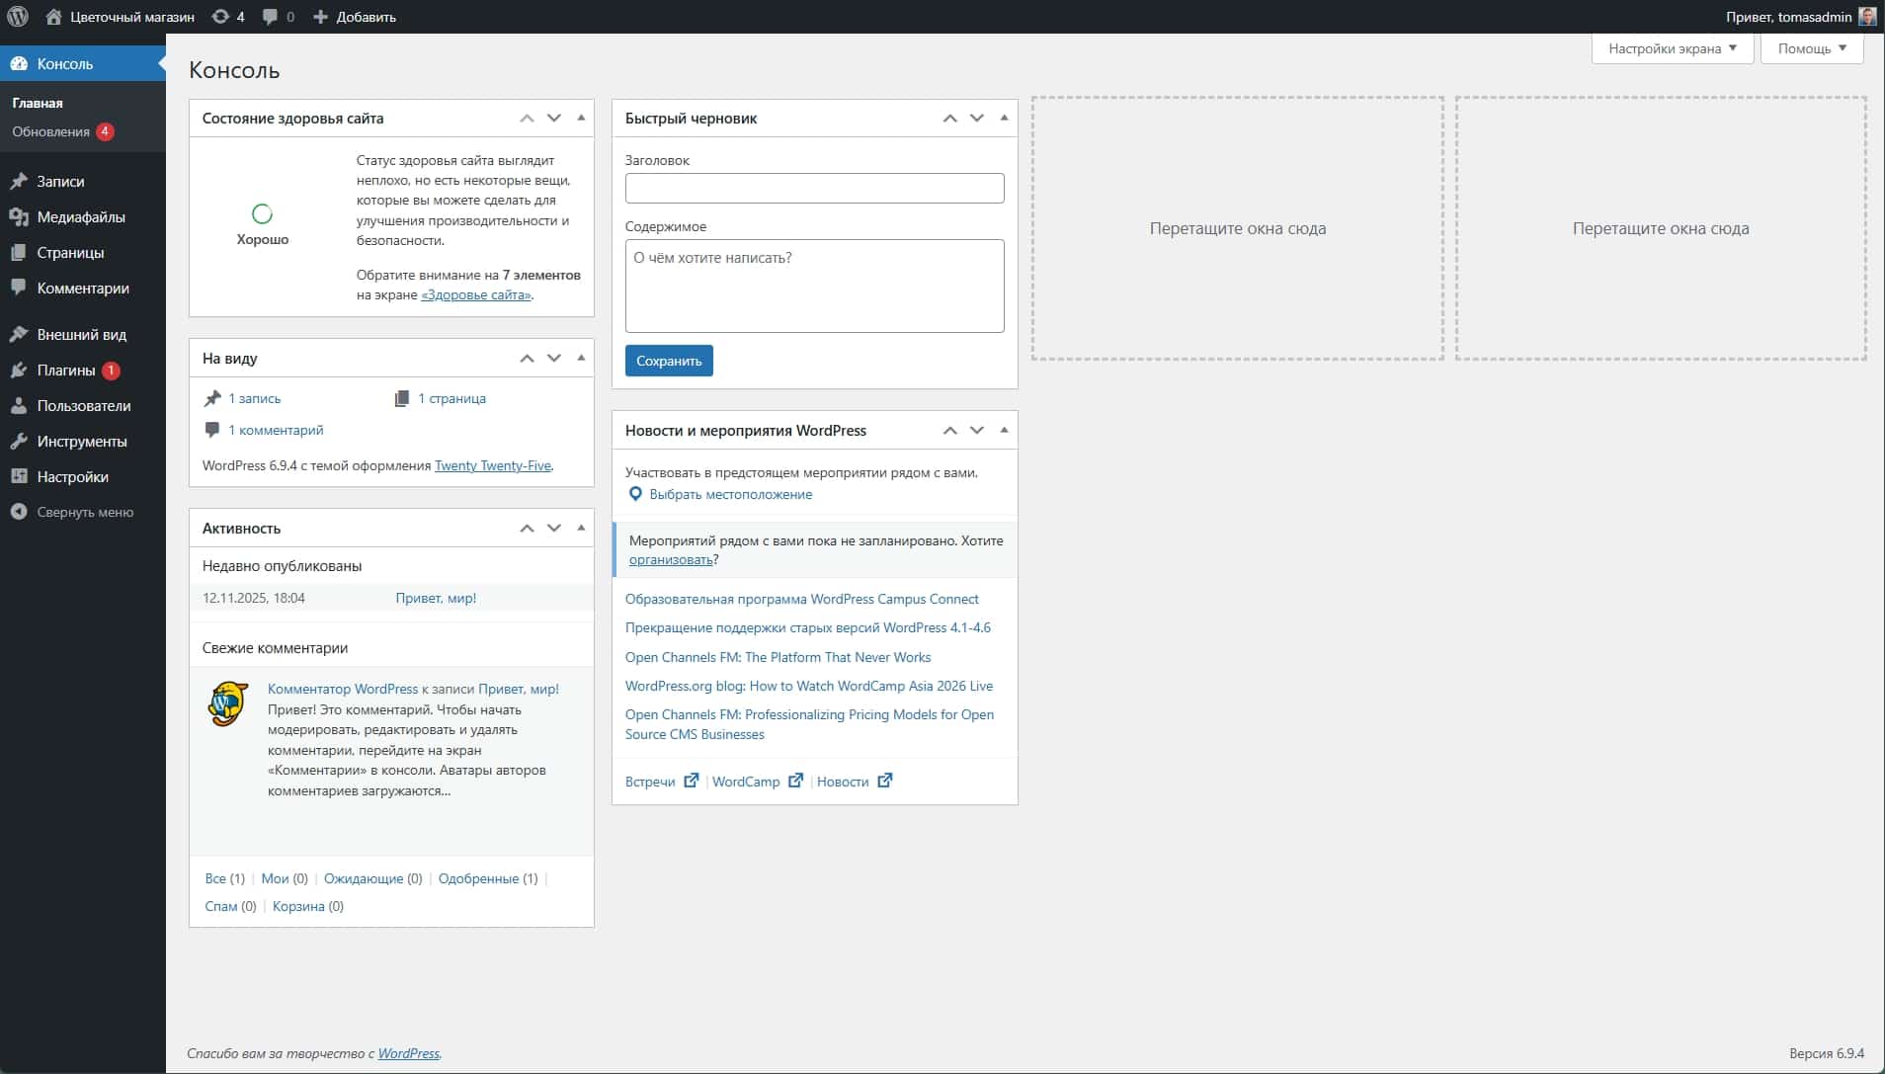Screen dimensions: 1885x1074
Task: Open the «Здоровье сайта» link
Action: pos(476,294)
